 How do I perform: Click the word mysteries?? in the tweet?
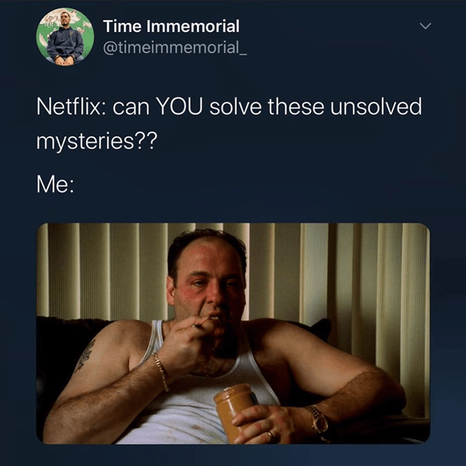[97, 142]
